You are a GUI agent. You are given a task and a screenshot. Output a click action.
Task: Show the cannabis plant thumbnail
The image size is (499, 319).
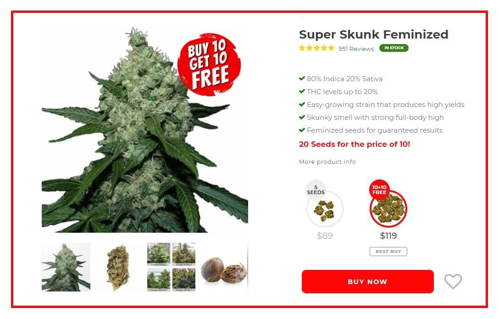click(x=66, y=267)
